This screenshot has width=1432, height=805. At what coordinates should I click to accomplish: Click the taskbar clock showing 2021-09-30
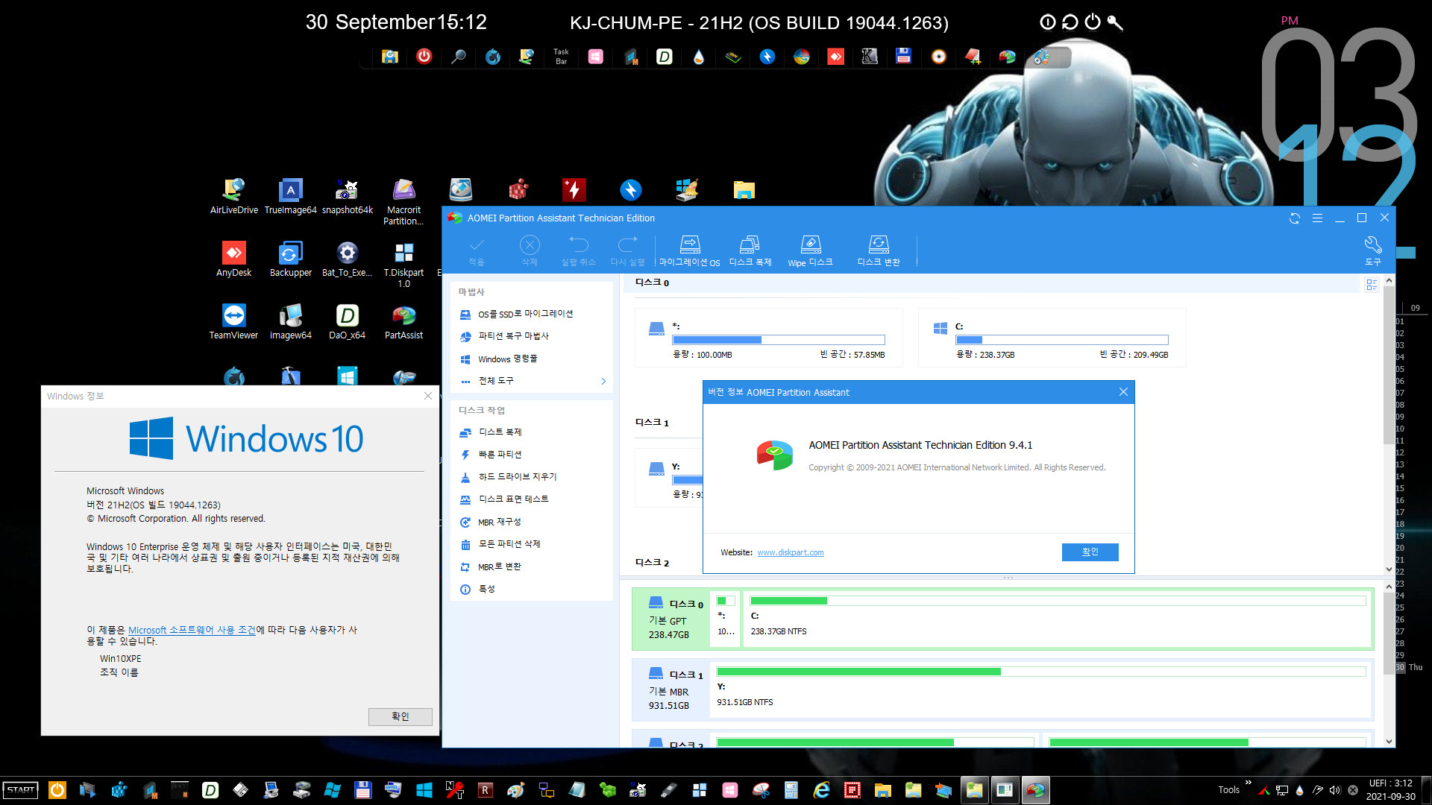pyautogui.click(x=1390, y=789)
